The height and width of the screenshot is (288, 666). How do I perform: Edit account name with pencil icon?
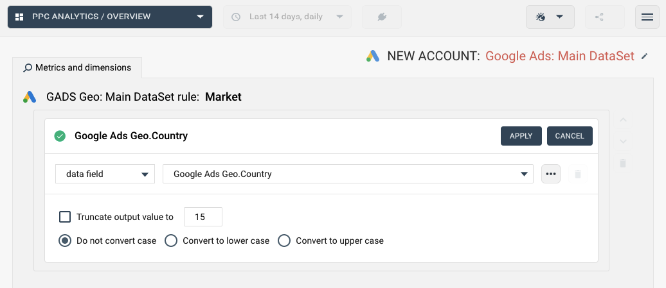[x=645, y=56]
